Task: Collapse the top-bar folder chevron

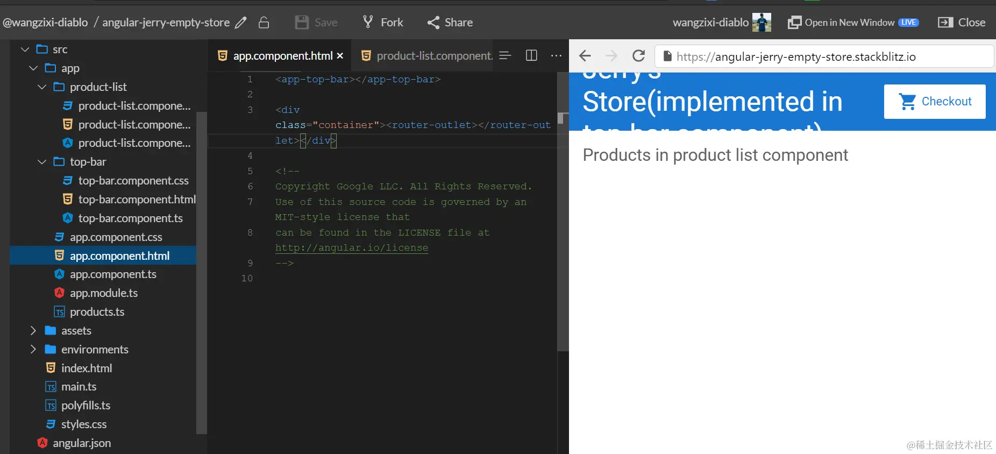Action: tap(42, 162)
